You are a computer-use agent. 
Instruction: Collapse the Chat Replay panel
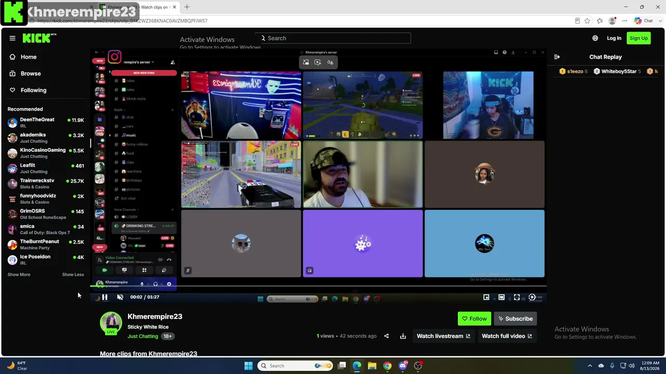pos(557,57)
